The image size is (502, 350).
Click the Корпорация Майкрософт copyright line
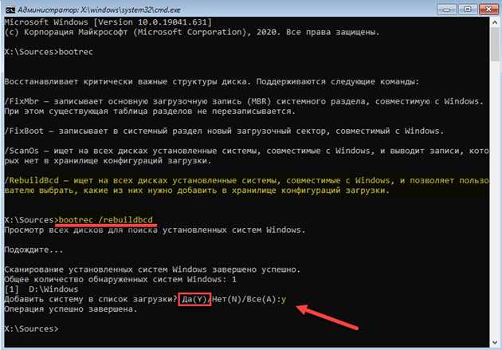[192, 32]
